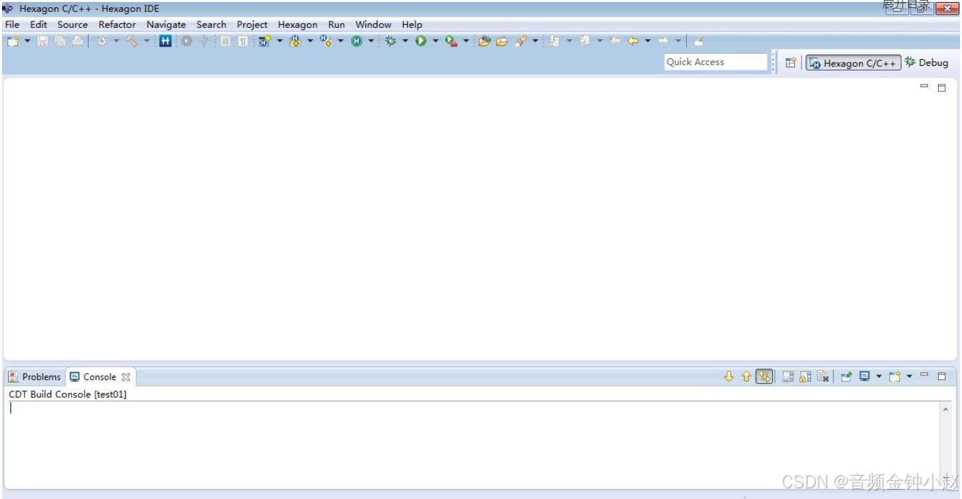The image size is (962, 499).
Task: Click the New file wizard icon
Action: click(13, 41)
